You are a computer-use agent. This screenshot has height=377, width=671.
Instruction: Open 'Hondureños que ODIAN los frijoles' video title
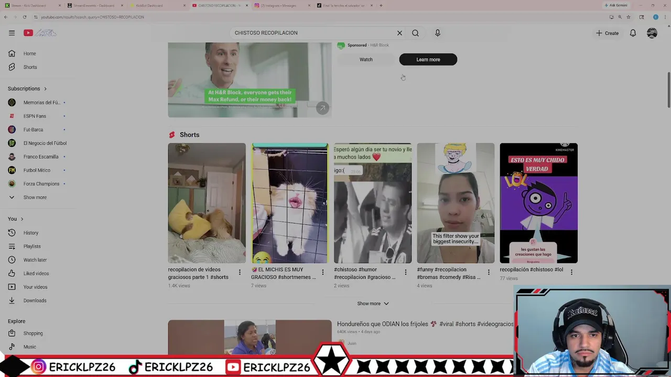click(x=426, y=324)
